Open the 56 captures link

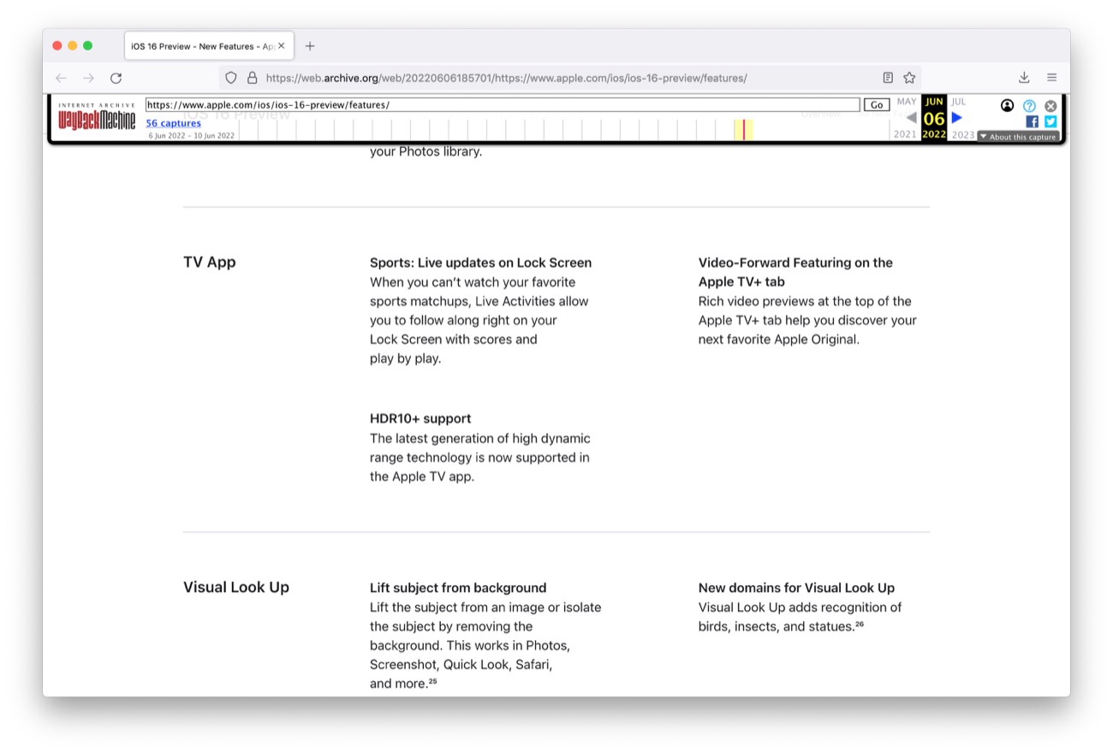pyautogui.click(x=174, y=123)
